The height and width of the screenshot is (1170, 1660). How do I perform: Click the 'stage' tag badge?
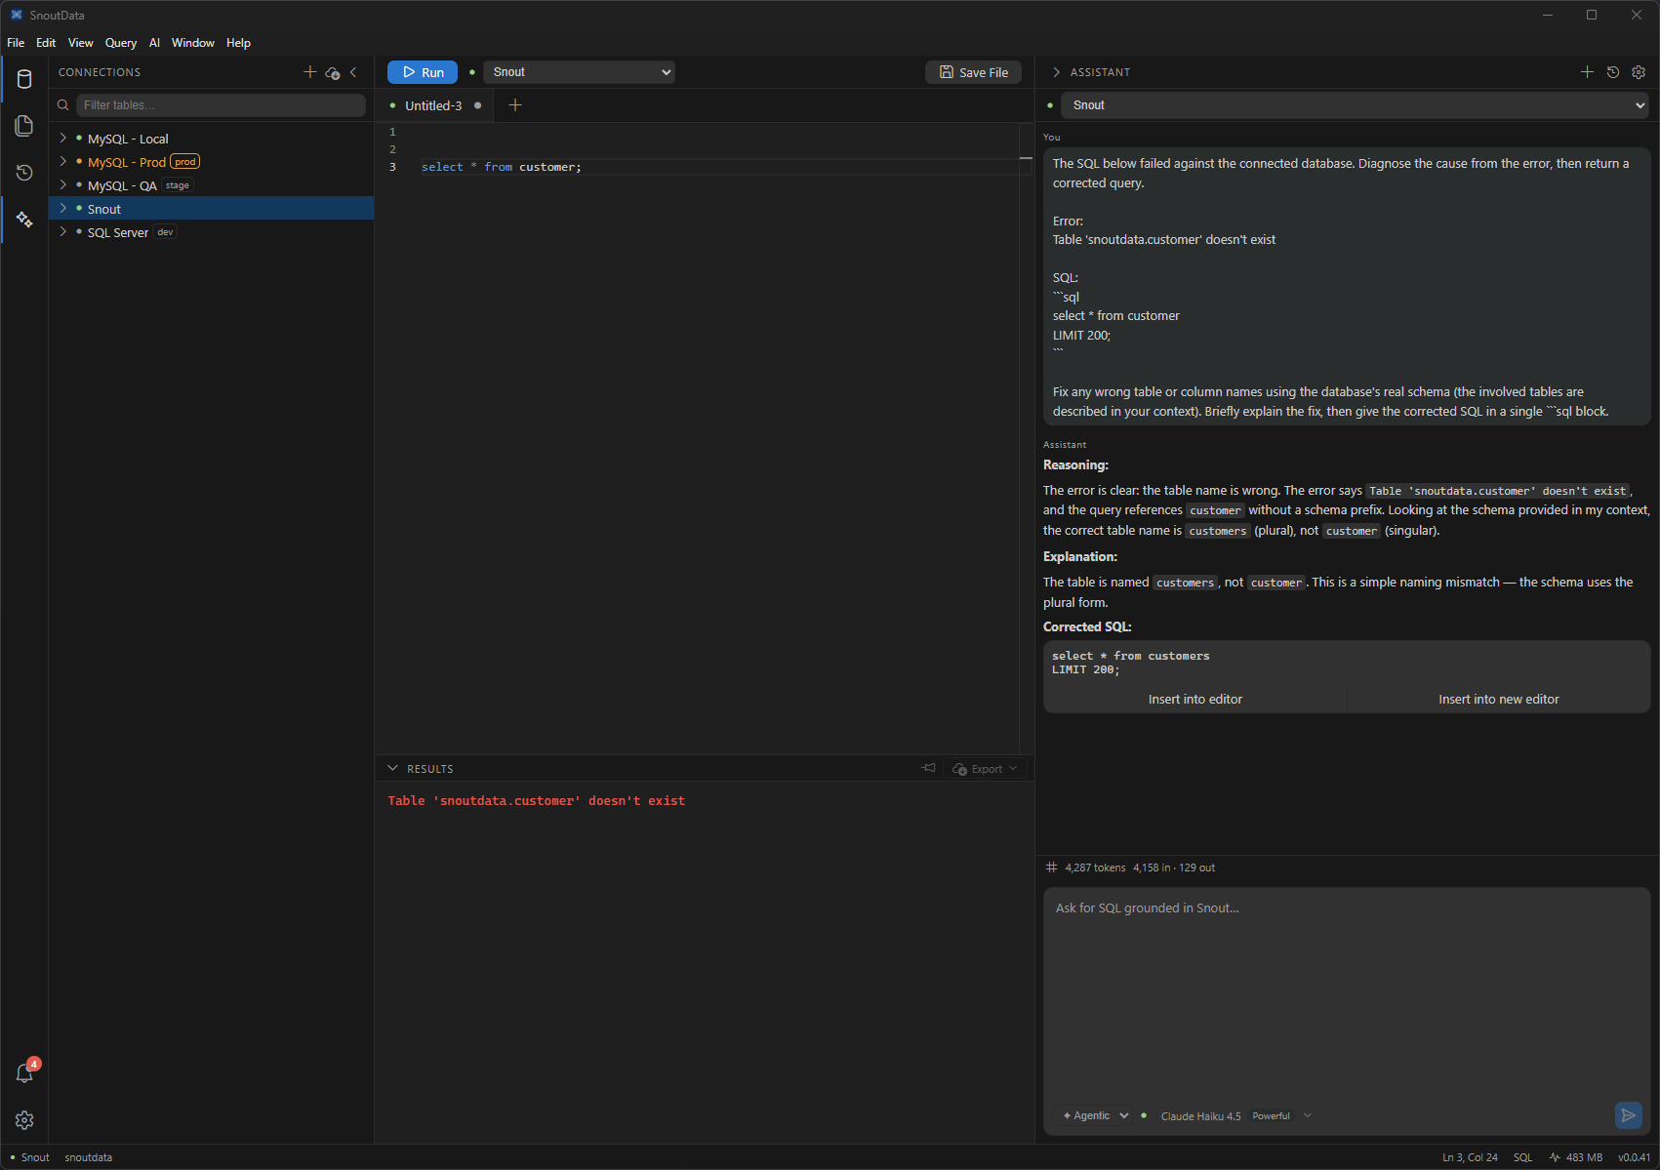pos(178,185)
